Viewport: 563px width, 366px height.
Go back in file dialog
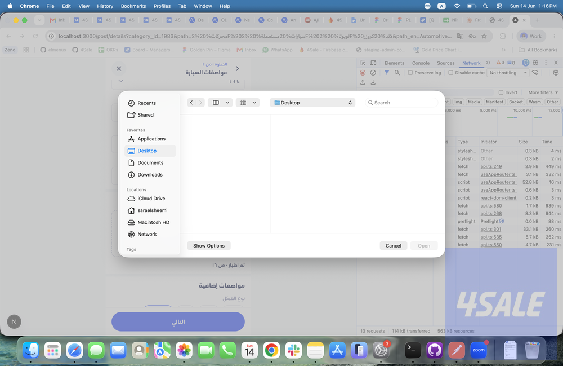pos(191,103)
